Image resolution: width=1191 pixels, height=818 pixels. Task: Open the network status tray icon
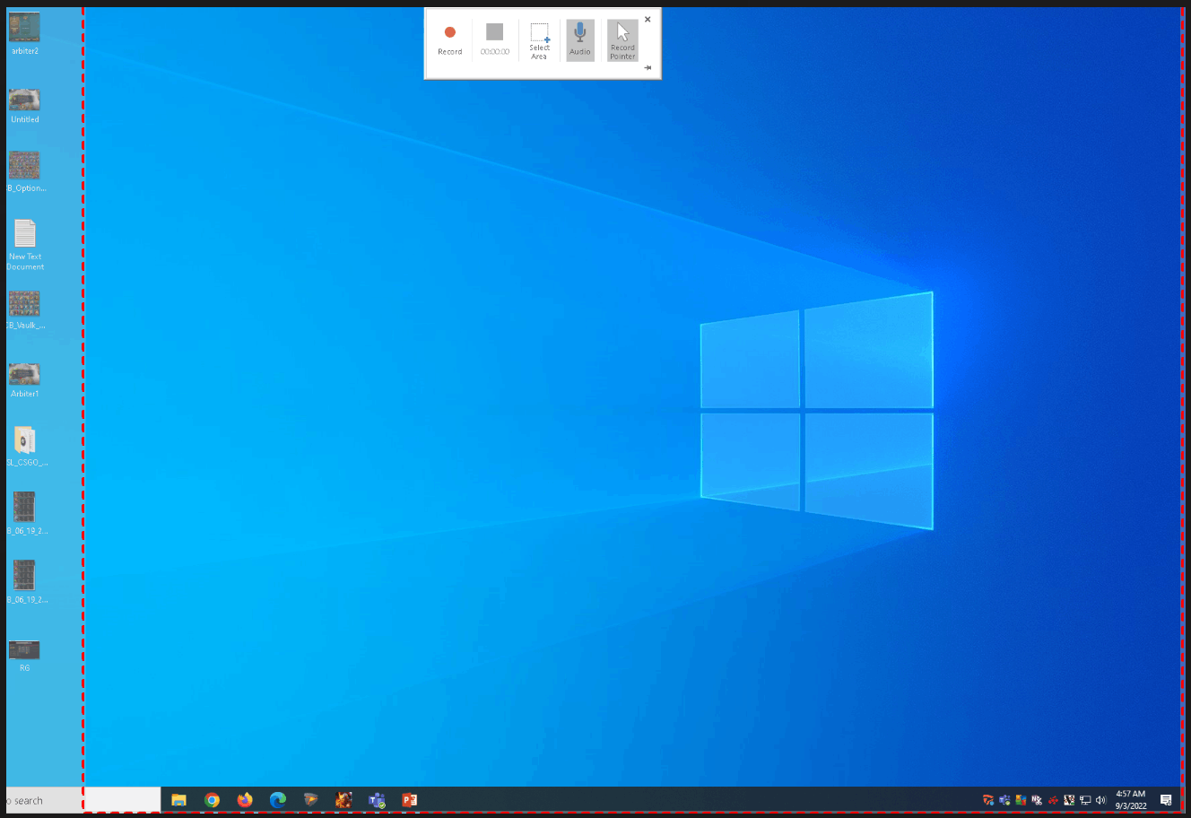pyautogui.click(x=1085, y=800)
